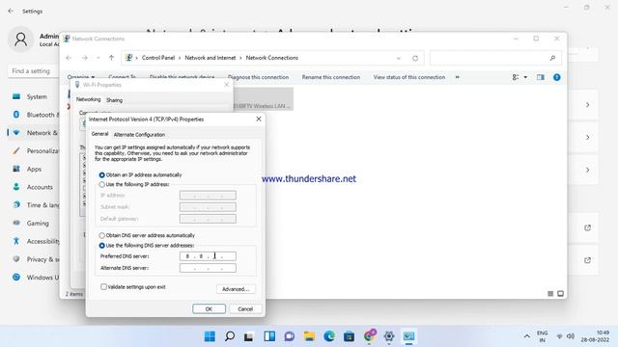Open the Settings gear on the taskbar
This screenshot has width=618, height=347.
coord(389,336)
